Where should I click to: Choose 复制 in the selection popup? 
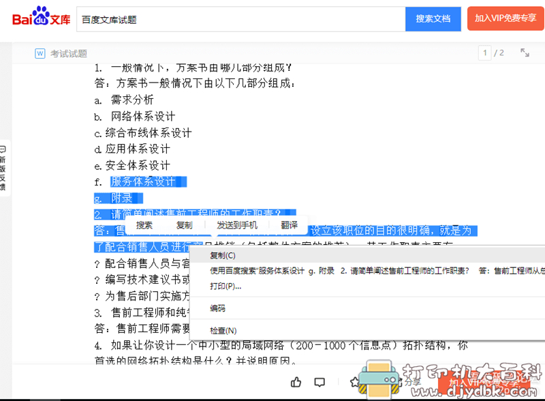[184, 225]
